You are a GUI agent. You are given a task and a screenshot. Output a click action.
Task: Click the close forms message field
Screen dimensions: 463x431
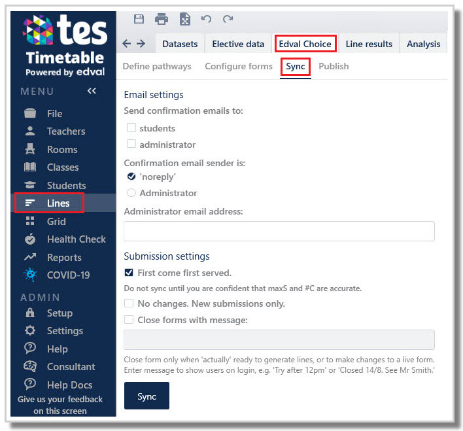tap(279, 339)
